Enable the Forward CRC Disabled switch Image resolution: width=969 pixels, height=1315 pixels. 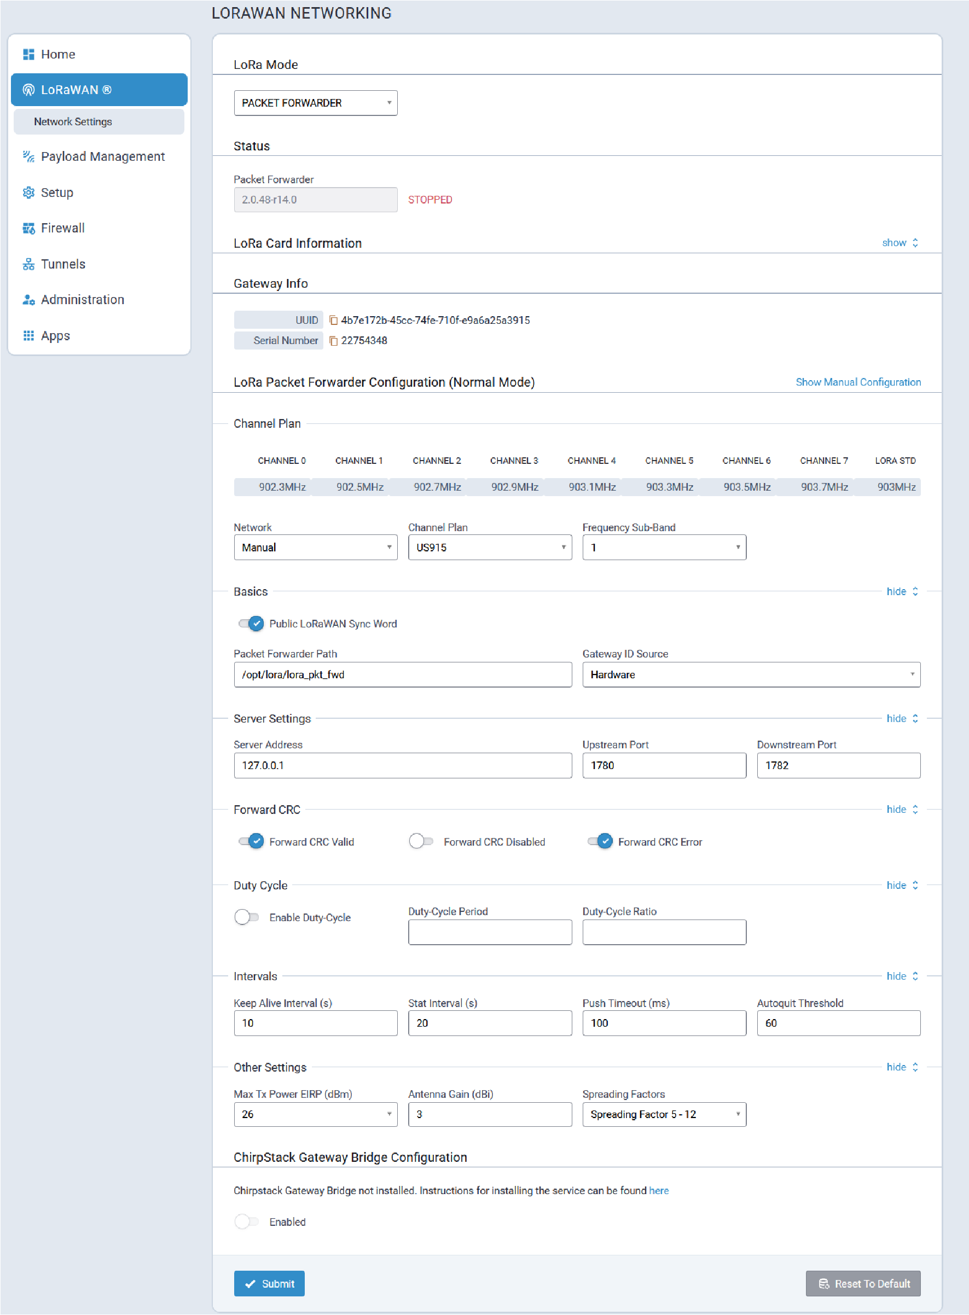tap(421, 842)
